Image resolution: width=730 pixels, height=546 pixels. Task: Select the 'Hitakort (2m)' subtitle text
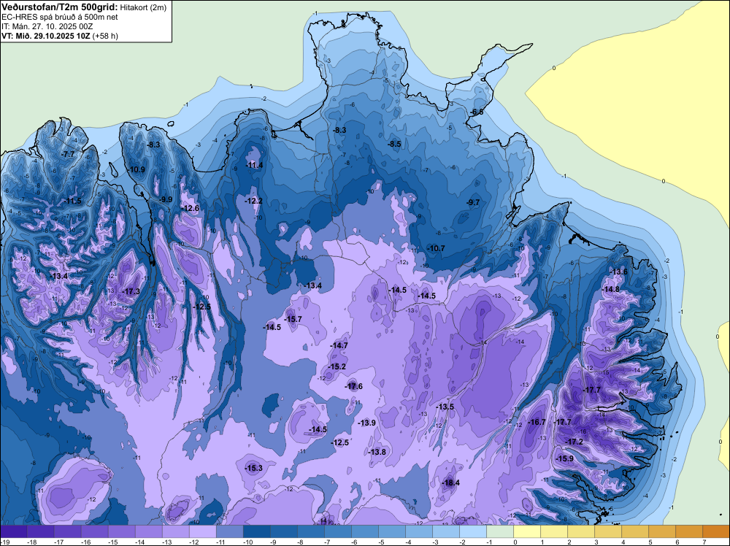click(143, 7)
